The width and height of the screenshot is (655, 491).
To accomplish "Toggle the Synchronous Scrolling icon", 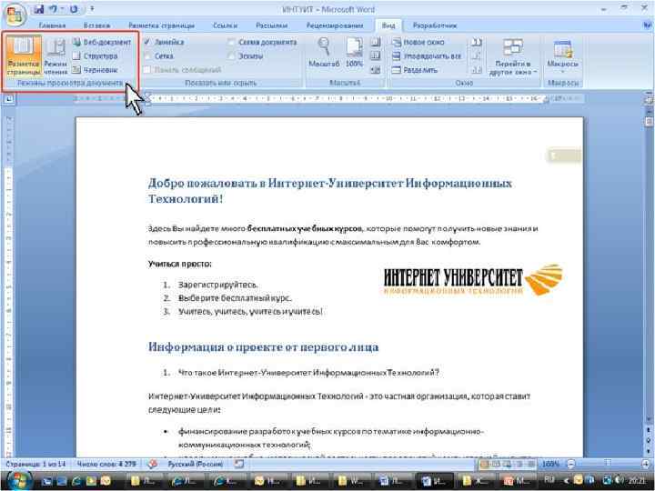I will pos(476,56).
